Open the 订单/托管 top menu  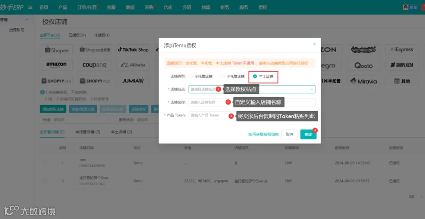pos(87,8)
